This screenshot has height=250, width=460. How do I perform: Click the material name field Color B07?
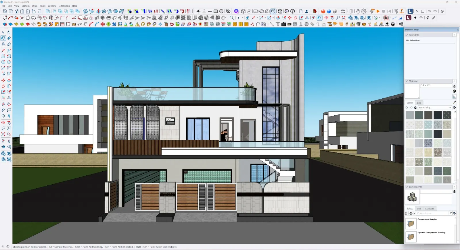tap(436, 86)
